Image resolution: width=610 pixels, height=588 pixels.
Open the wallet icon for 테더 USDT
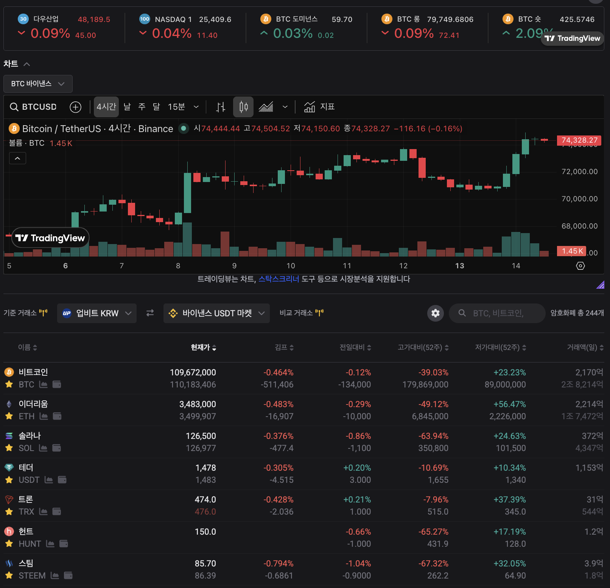[x=62, y=480]
